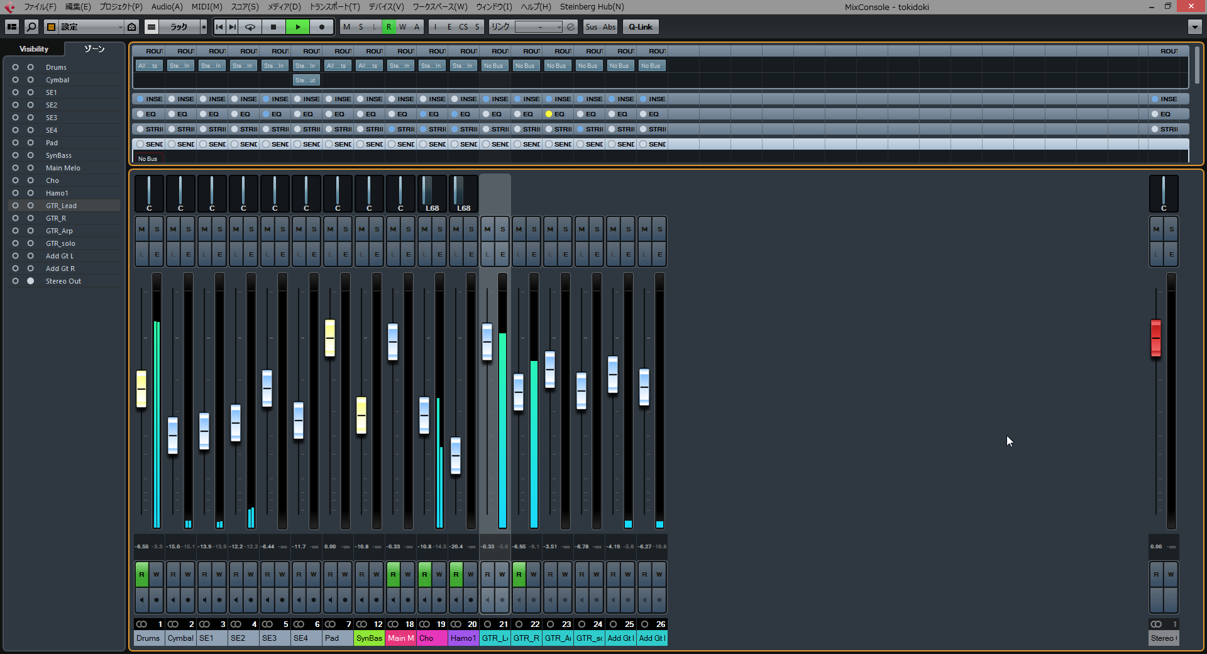Toggle global solo S in toolbar
1207x654 pixels.
(361, 27)
